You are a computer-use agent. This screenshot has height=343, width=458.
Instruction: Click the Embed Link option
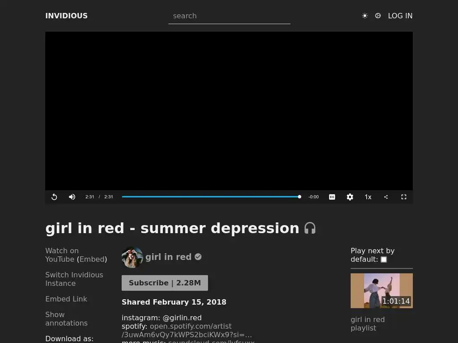tap(66, 299)
